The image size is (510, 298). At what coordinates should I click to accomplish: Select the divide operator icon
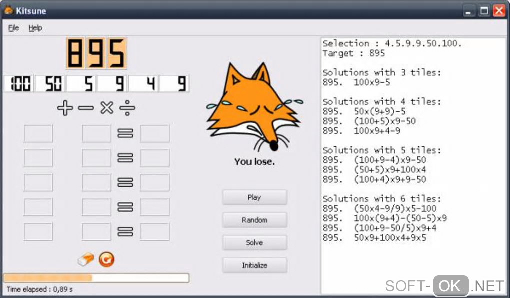(127, 108)
